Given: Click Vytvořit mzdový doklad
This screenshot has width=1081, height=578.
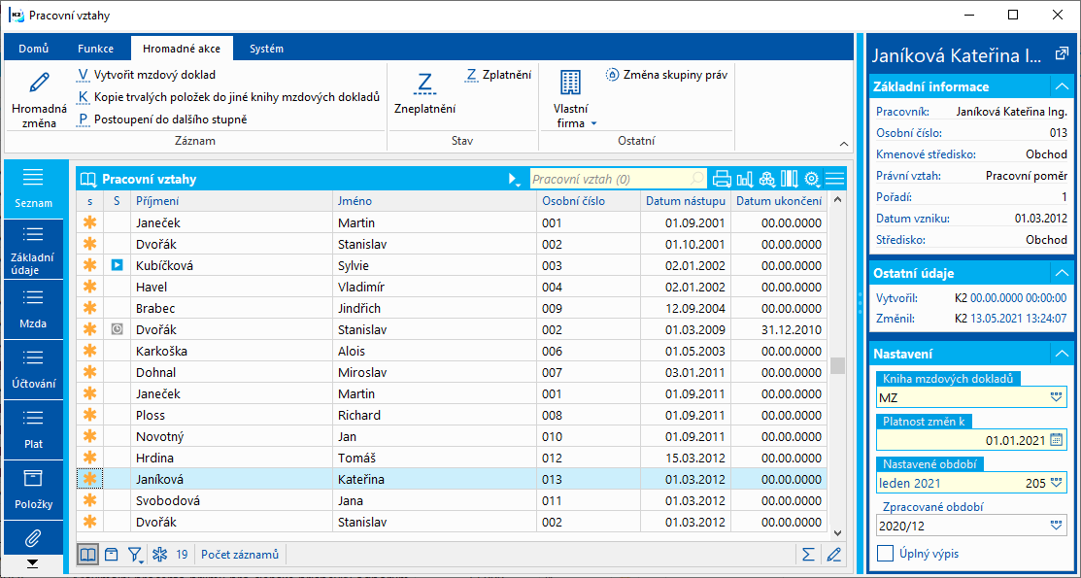Looking at the screenshot, I should tap(153, 75).
